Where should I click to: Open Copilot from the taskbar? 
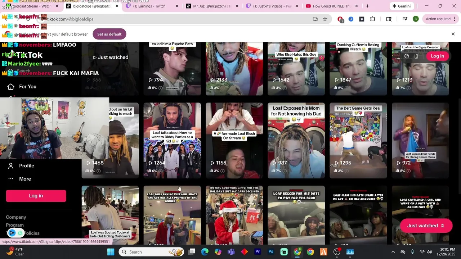pyautogui.click(x=218, y=252)
